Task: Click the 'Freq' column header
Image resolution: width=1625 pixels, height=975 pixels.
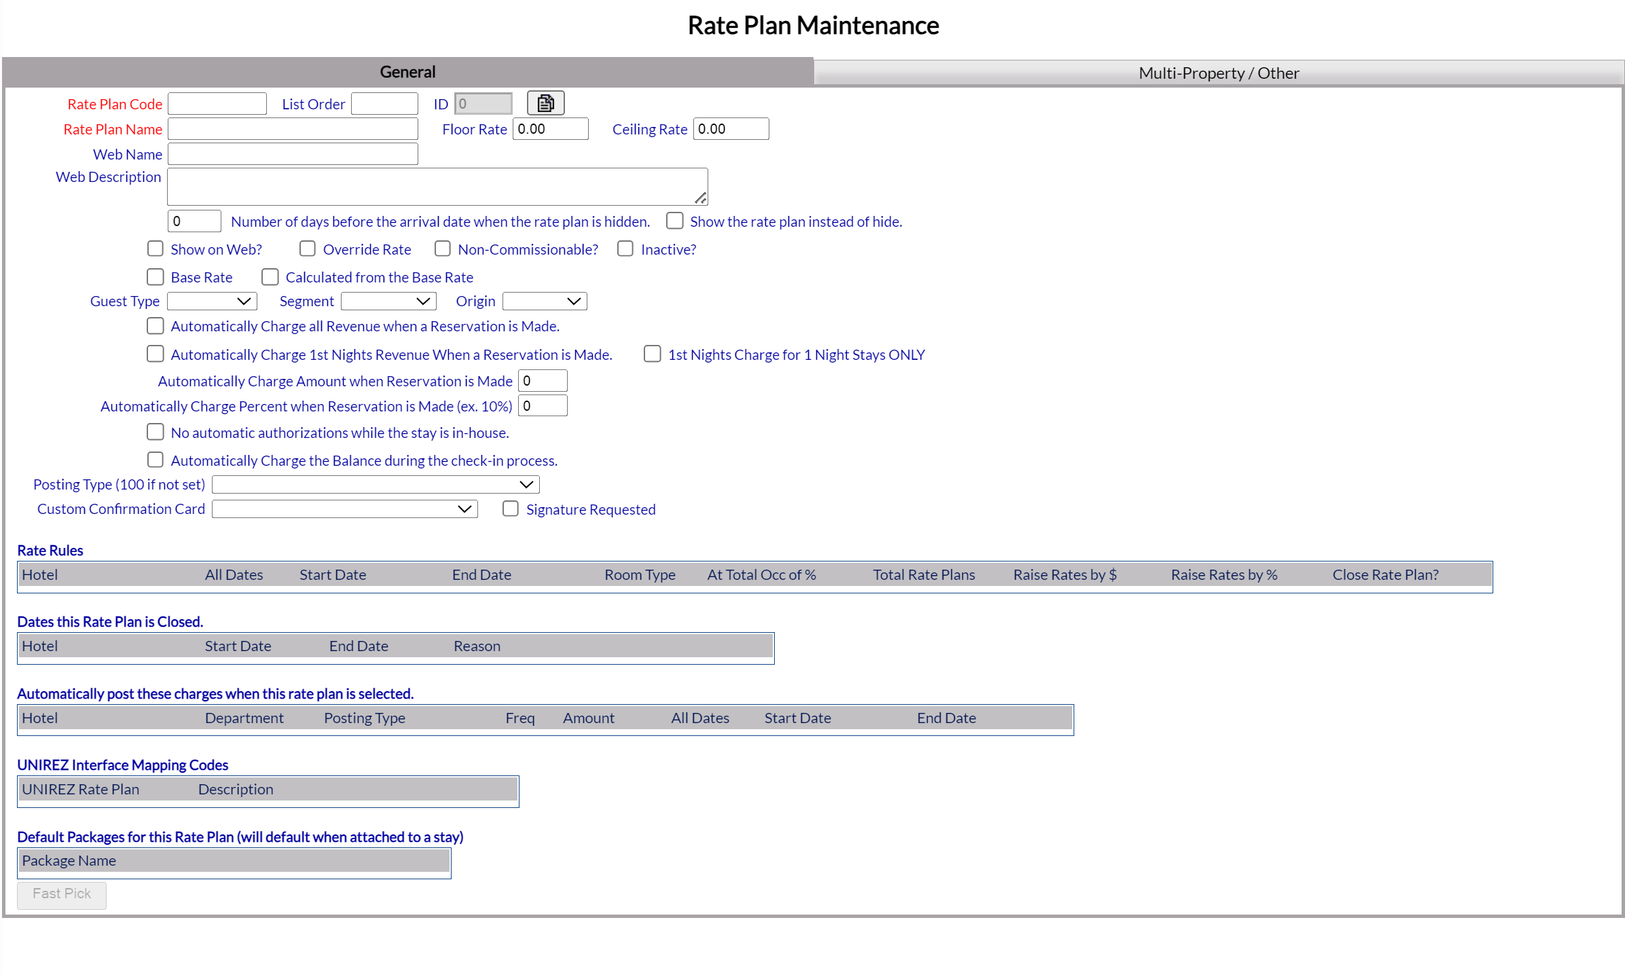Action: pyautogui.click(x=520, y=718)
